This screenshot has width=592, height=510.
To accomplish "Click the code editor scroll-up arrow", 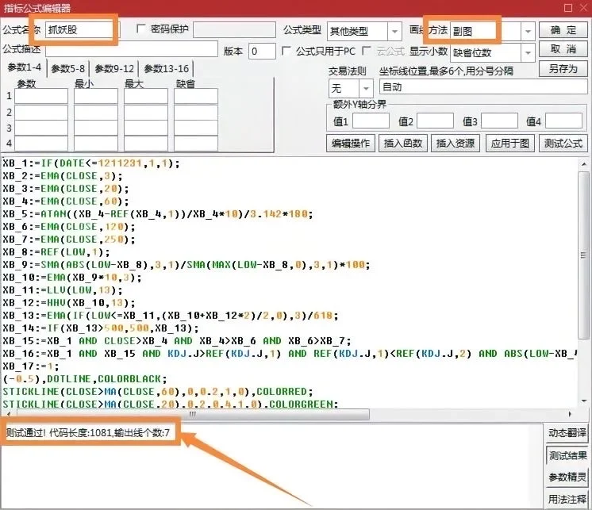I will pyautogui.click(x=584, y=164).
